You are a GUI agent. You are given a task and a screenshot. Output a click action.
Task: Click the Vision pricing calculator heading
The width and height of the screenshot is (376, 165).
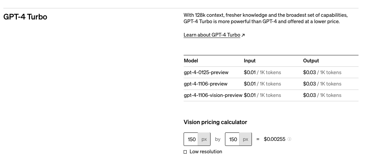215,122
